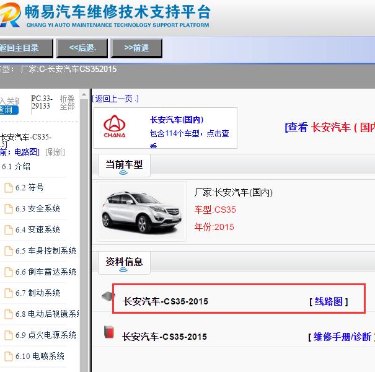The height and width of the screenshot is (372, 375).
Task: Click 长安汽车-CS35-2015 in the 线路图 row
Action: click(165, 301)
